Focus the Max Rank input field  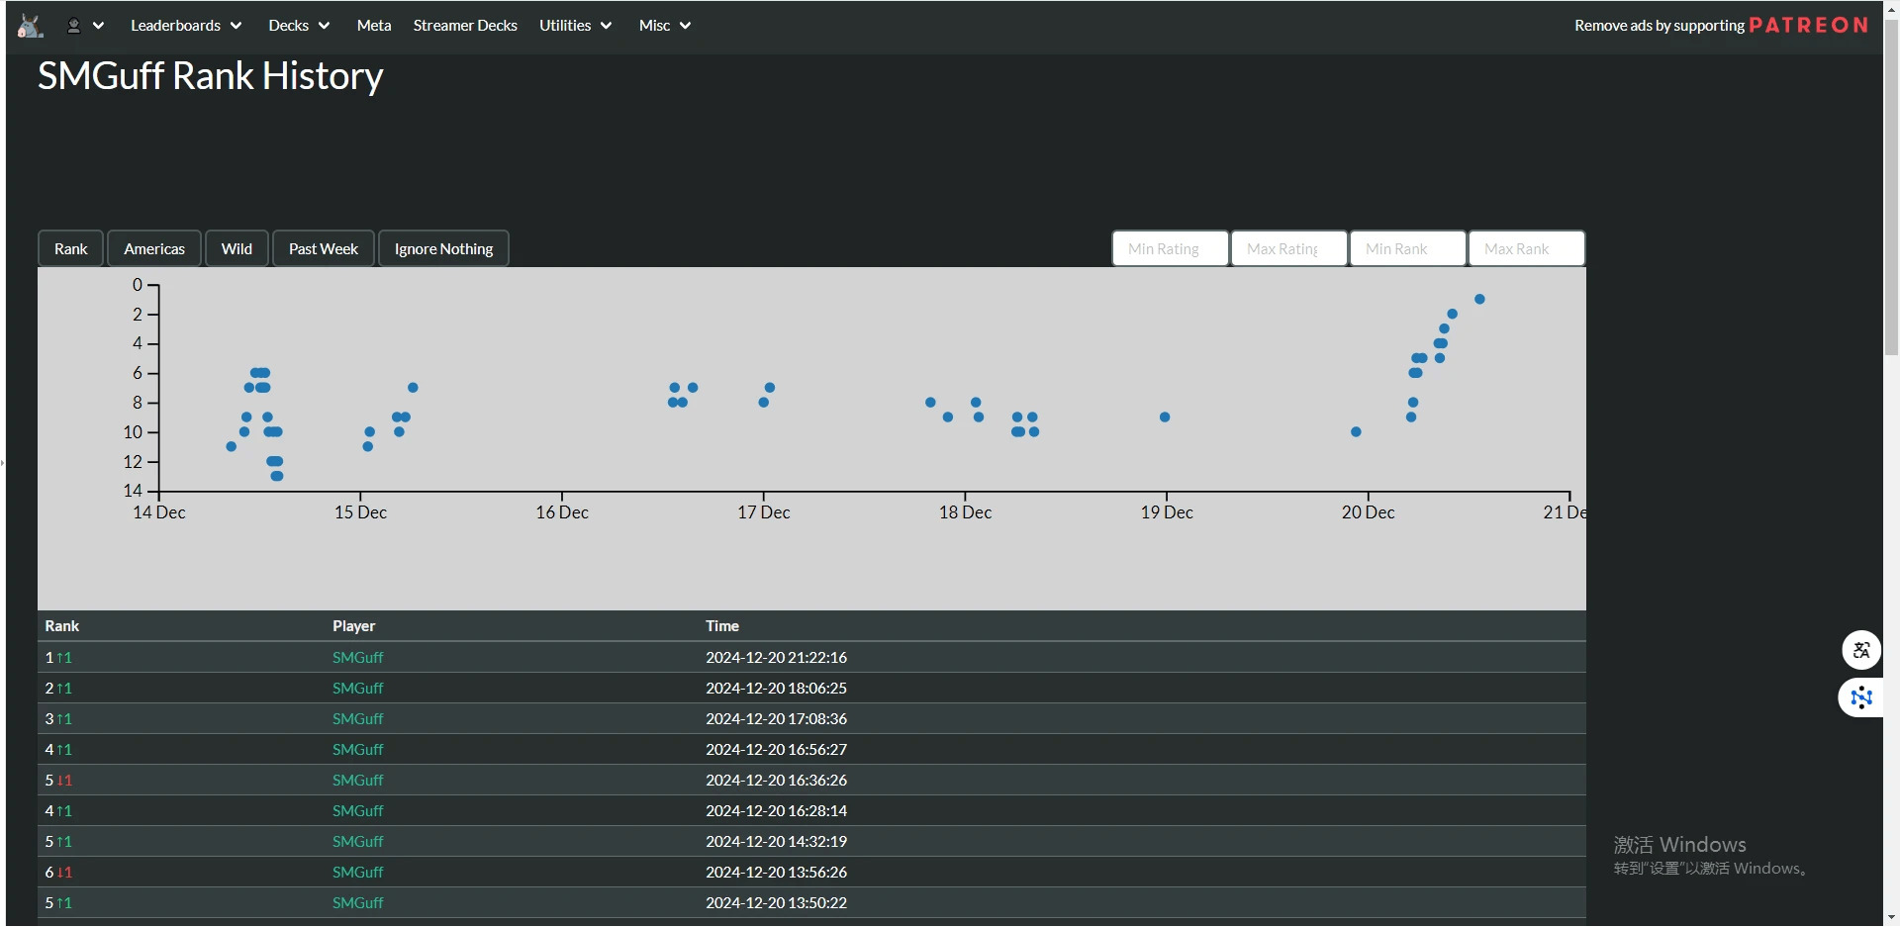pos(1526,249)
